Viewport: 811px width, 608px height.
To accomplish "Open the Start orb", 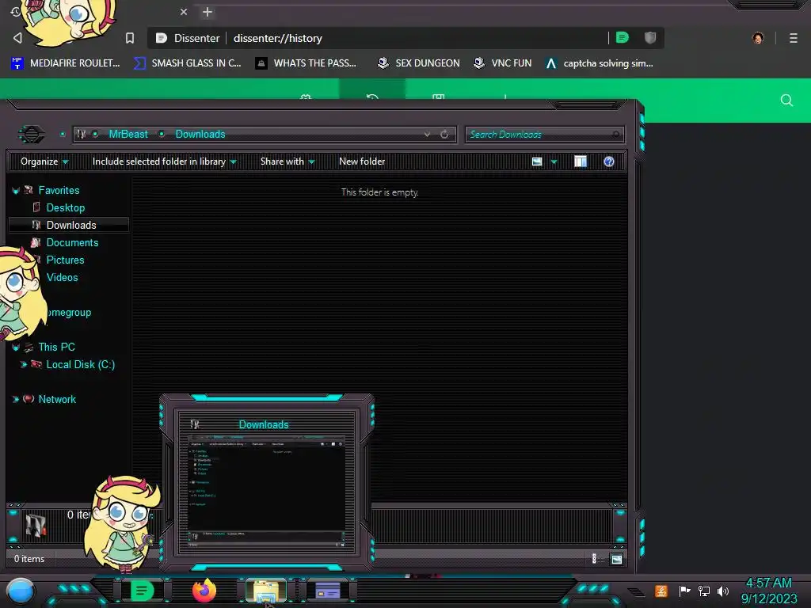I will (20, 591).
